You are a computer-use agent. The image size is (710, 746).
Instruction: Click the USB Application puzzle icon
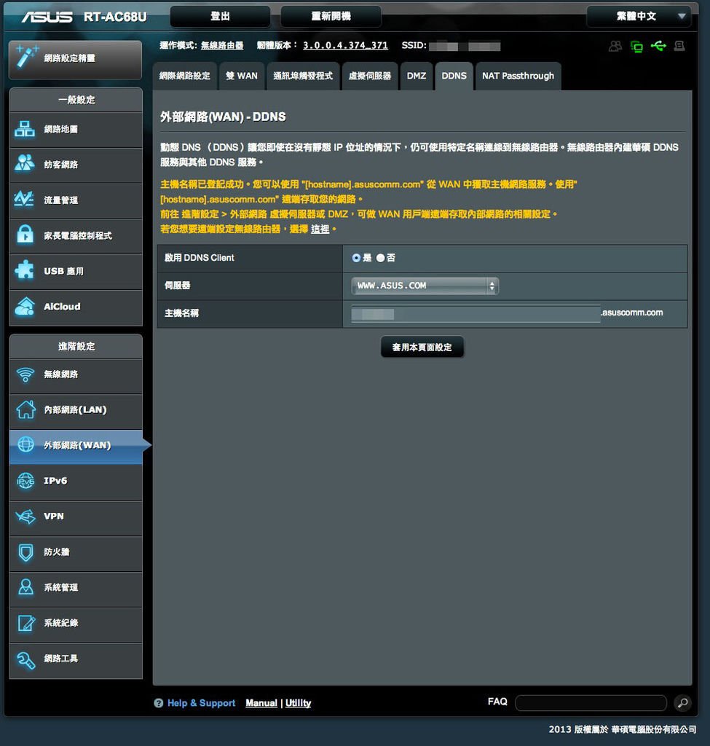25,270
